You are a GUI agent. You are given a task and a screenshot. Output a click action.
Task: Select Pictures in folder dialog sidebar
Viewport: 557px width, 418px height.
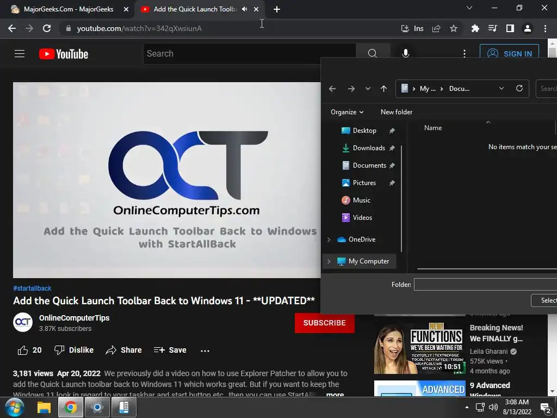point(364,183)
